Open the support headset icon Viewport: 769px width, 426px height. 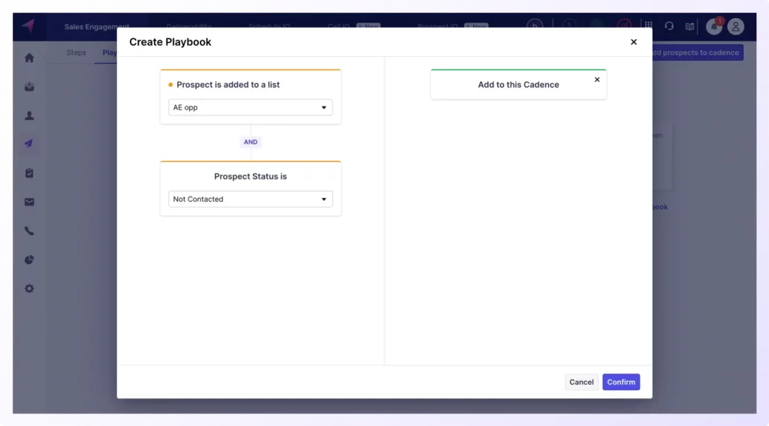pyautogui.click(x=669, y=26)
